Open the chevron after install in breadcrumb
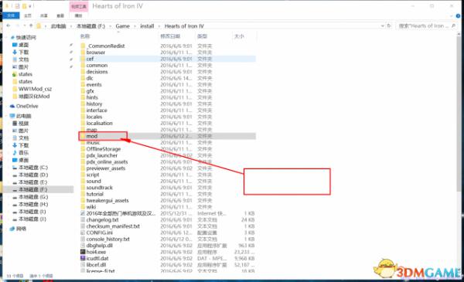 click(x=159, y=26)
